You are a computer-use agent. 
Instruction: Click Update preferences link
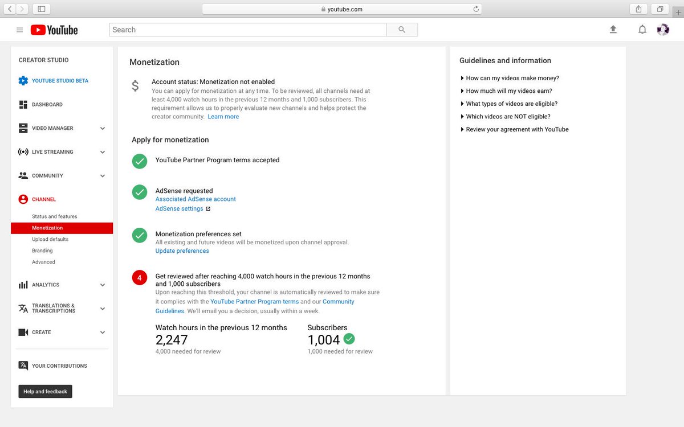tap(182, 251)
